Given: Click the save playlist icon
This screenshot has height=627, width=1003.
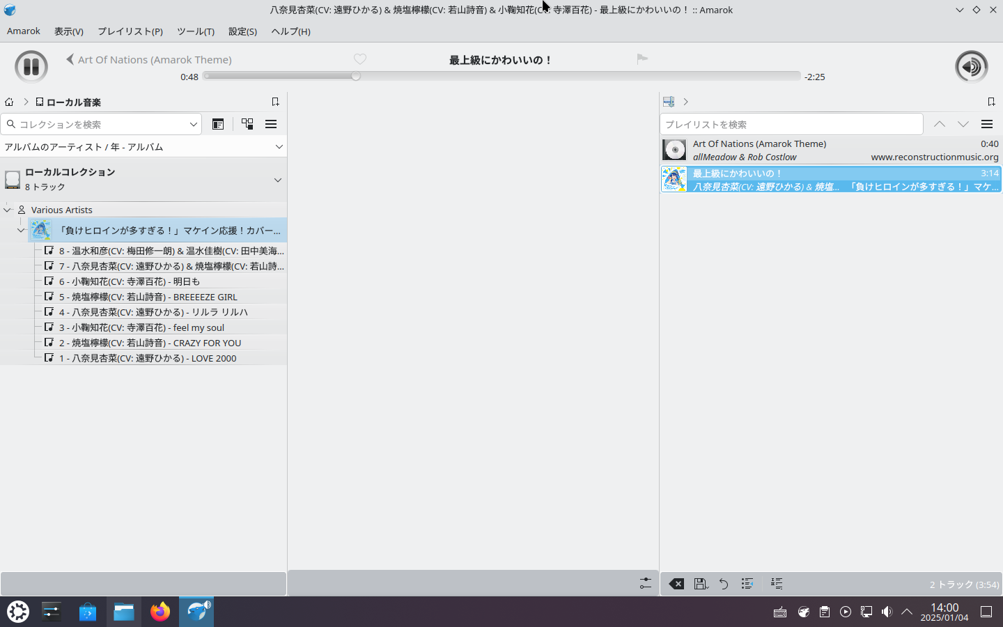Looking at the screenshot, I should click(x=701, y=584).
